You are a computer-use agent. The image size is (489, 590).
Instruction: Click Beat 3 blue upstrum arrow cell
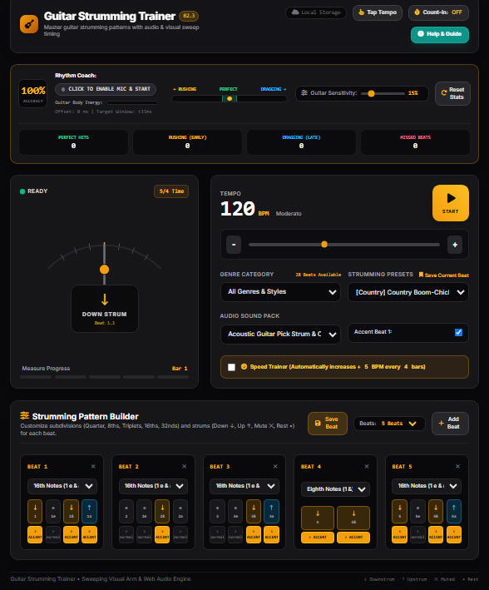(271, 511)
